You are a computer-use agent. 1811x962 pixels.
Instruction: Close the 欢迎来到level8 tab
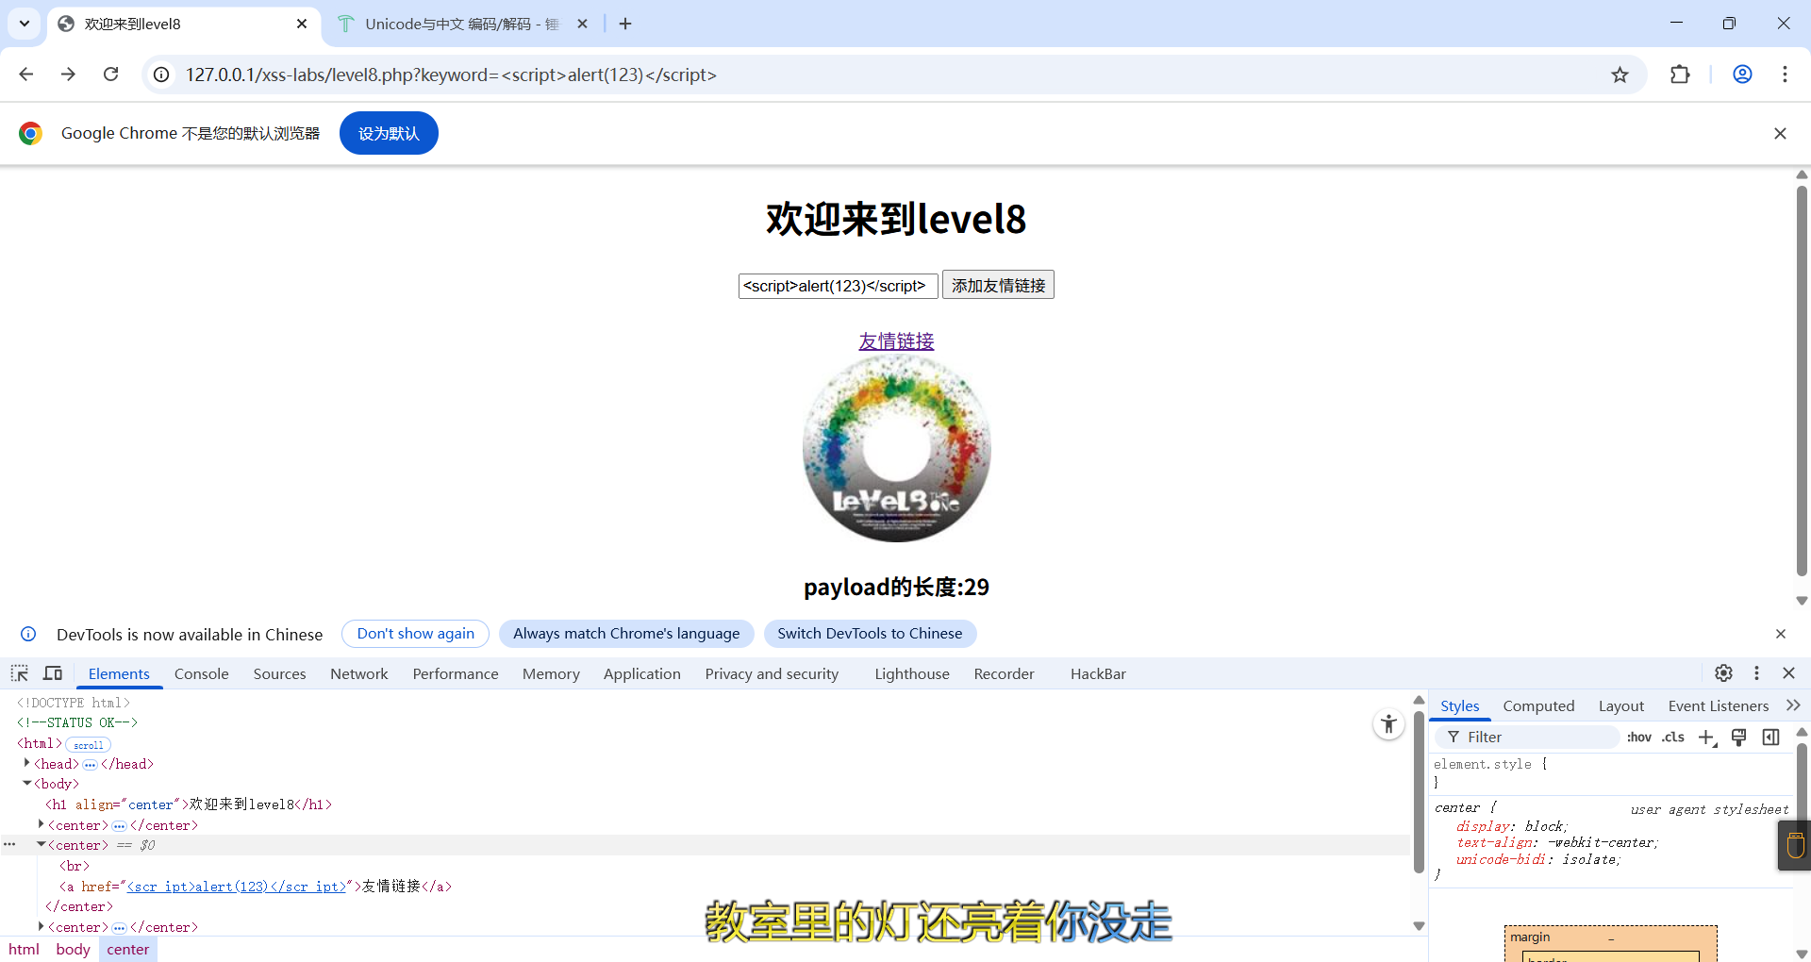[x=302, y=24]
